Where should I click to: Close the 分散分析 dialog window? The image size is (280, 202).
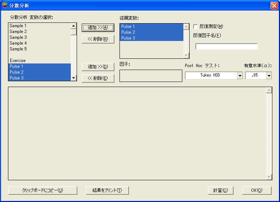tap(274, 5)
